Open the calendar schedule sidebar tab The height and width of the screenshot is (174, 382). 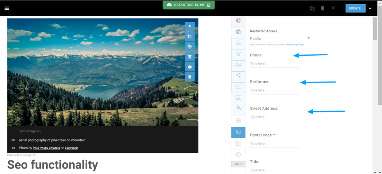tap(238, 32)
